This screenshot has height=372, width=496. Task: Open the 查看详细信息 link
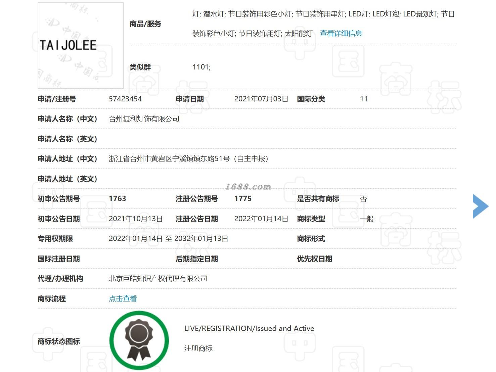(341, 33)
